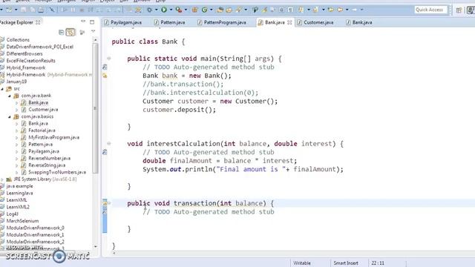The width and height of the screenshot is (475, 267).
Task: Click the Next Annotation icon
Action: (301, 10)
